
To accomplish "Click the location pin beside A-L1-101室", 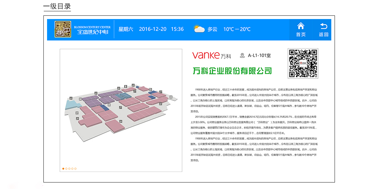I will pos(243,55).
